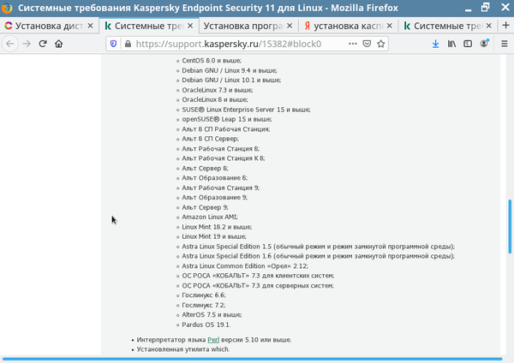This screenshot has height=363, width=514.
Task: Follow the Perl hyperlink
Action: (x=213, y=340)
